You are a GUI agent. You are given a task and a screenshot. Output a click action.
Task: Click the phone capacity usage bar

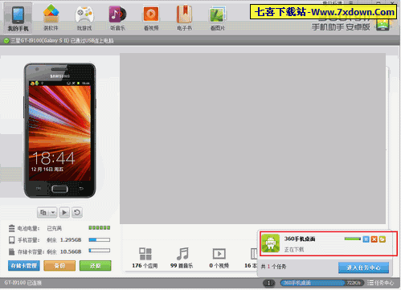point(100,239)
